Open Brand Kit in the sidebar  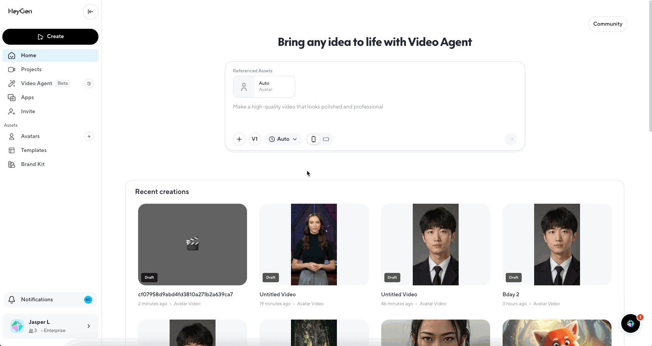50,164
